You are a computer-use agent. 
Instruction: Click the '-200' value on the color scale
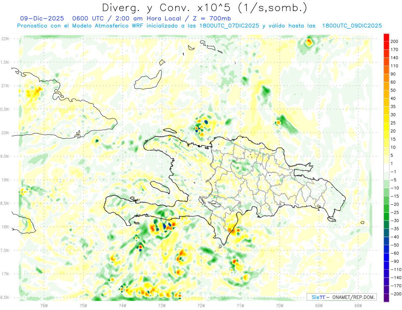[x=396, y=294]
